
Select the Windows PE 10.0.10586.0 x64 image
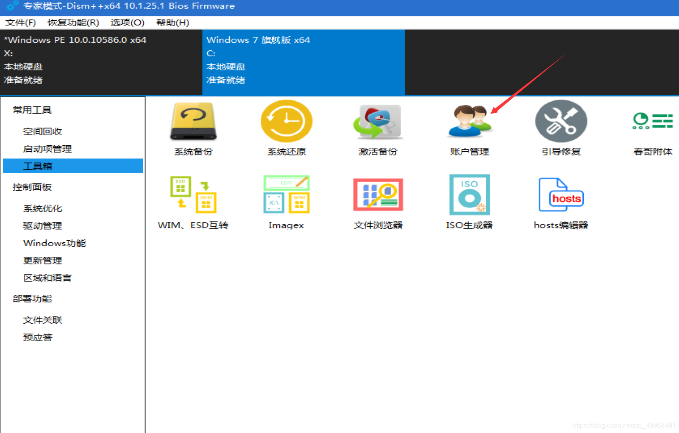pyautogui.click(x=101, y=62)
